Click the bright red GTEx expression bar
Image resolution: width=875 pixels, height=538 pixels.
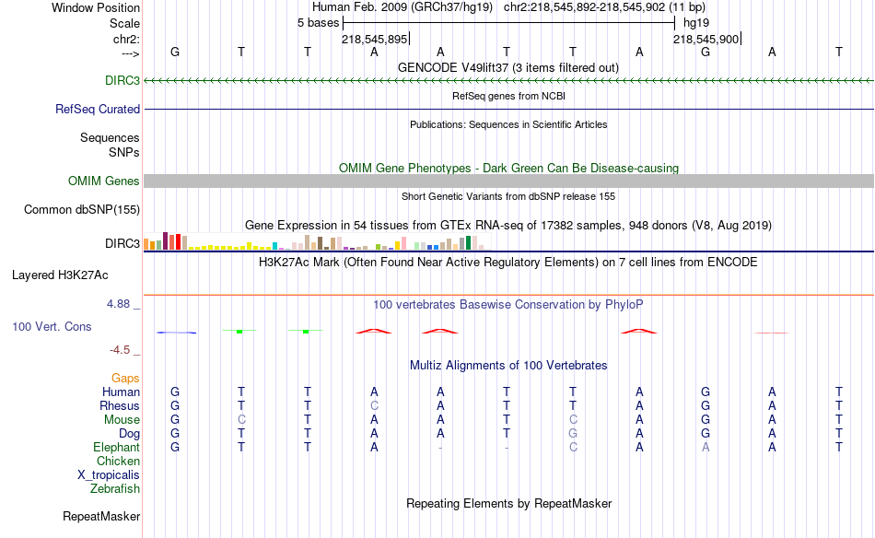[x=178, y=241]
